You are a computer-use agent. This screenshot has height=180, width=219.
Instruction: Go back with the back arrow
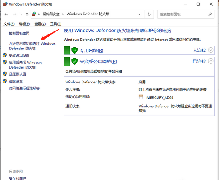(6, 14)
